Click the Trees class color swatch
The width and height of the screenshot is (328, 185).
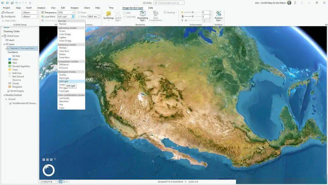[10, 63]
